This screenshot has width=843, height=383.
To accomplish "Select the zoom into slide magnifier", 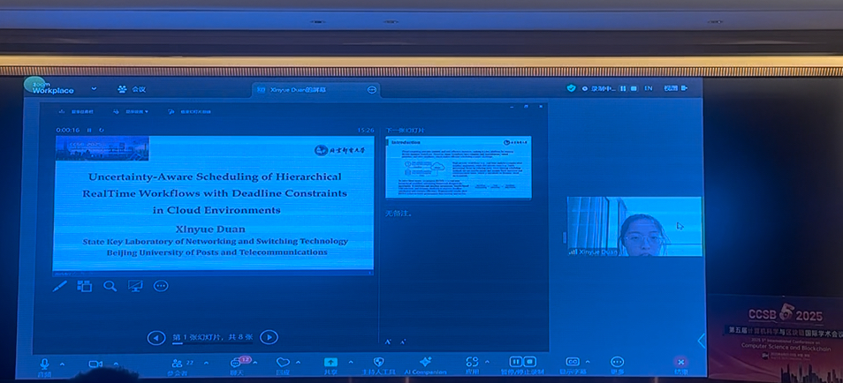I will coord(110,286).
